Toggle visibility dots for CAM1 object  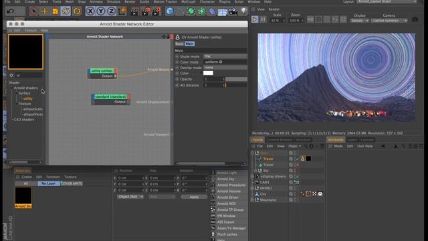click(x=295, y=182)
